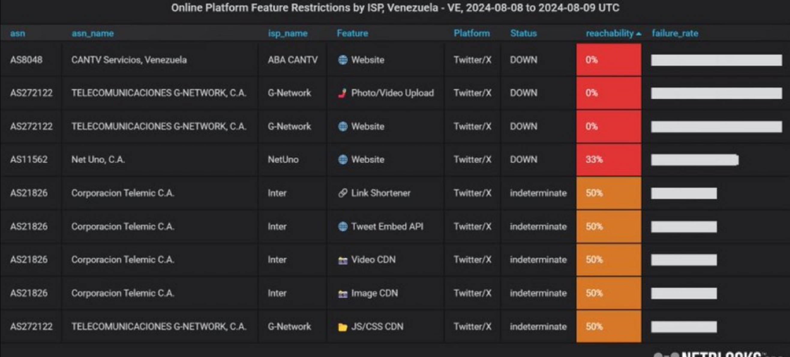Viewport: 790px width, 357px height.
Task: Click the Platform column header
Action: [472, 33]
